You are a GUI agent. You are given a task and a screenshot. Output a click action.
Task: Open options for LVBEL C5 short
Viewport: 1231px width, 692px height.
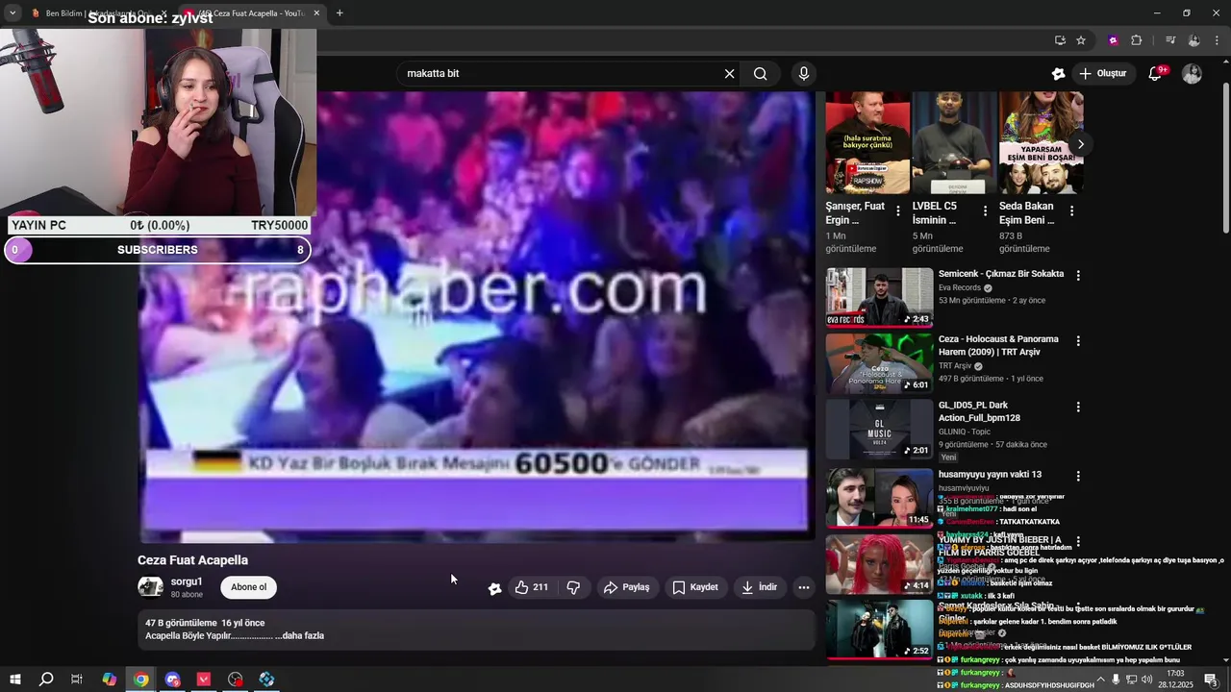(x=985, y=210)
